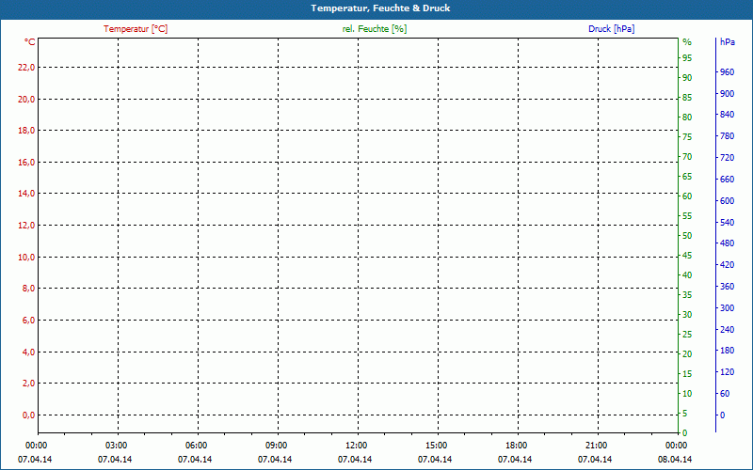Click time axis label '03:00'
The width and height of the screenshot is (753, 470).
116,446
